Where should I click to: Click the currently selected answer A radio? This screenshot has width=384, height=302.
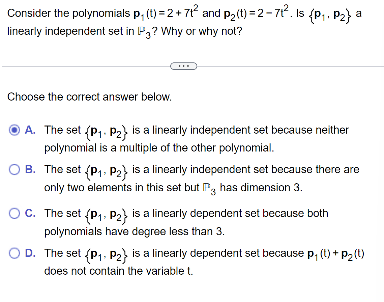click(x=14, y=130)
